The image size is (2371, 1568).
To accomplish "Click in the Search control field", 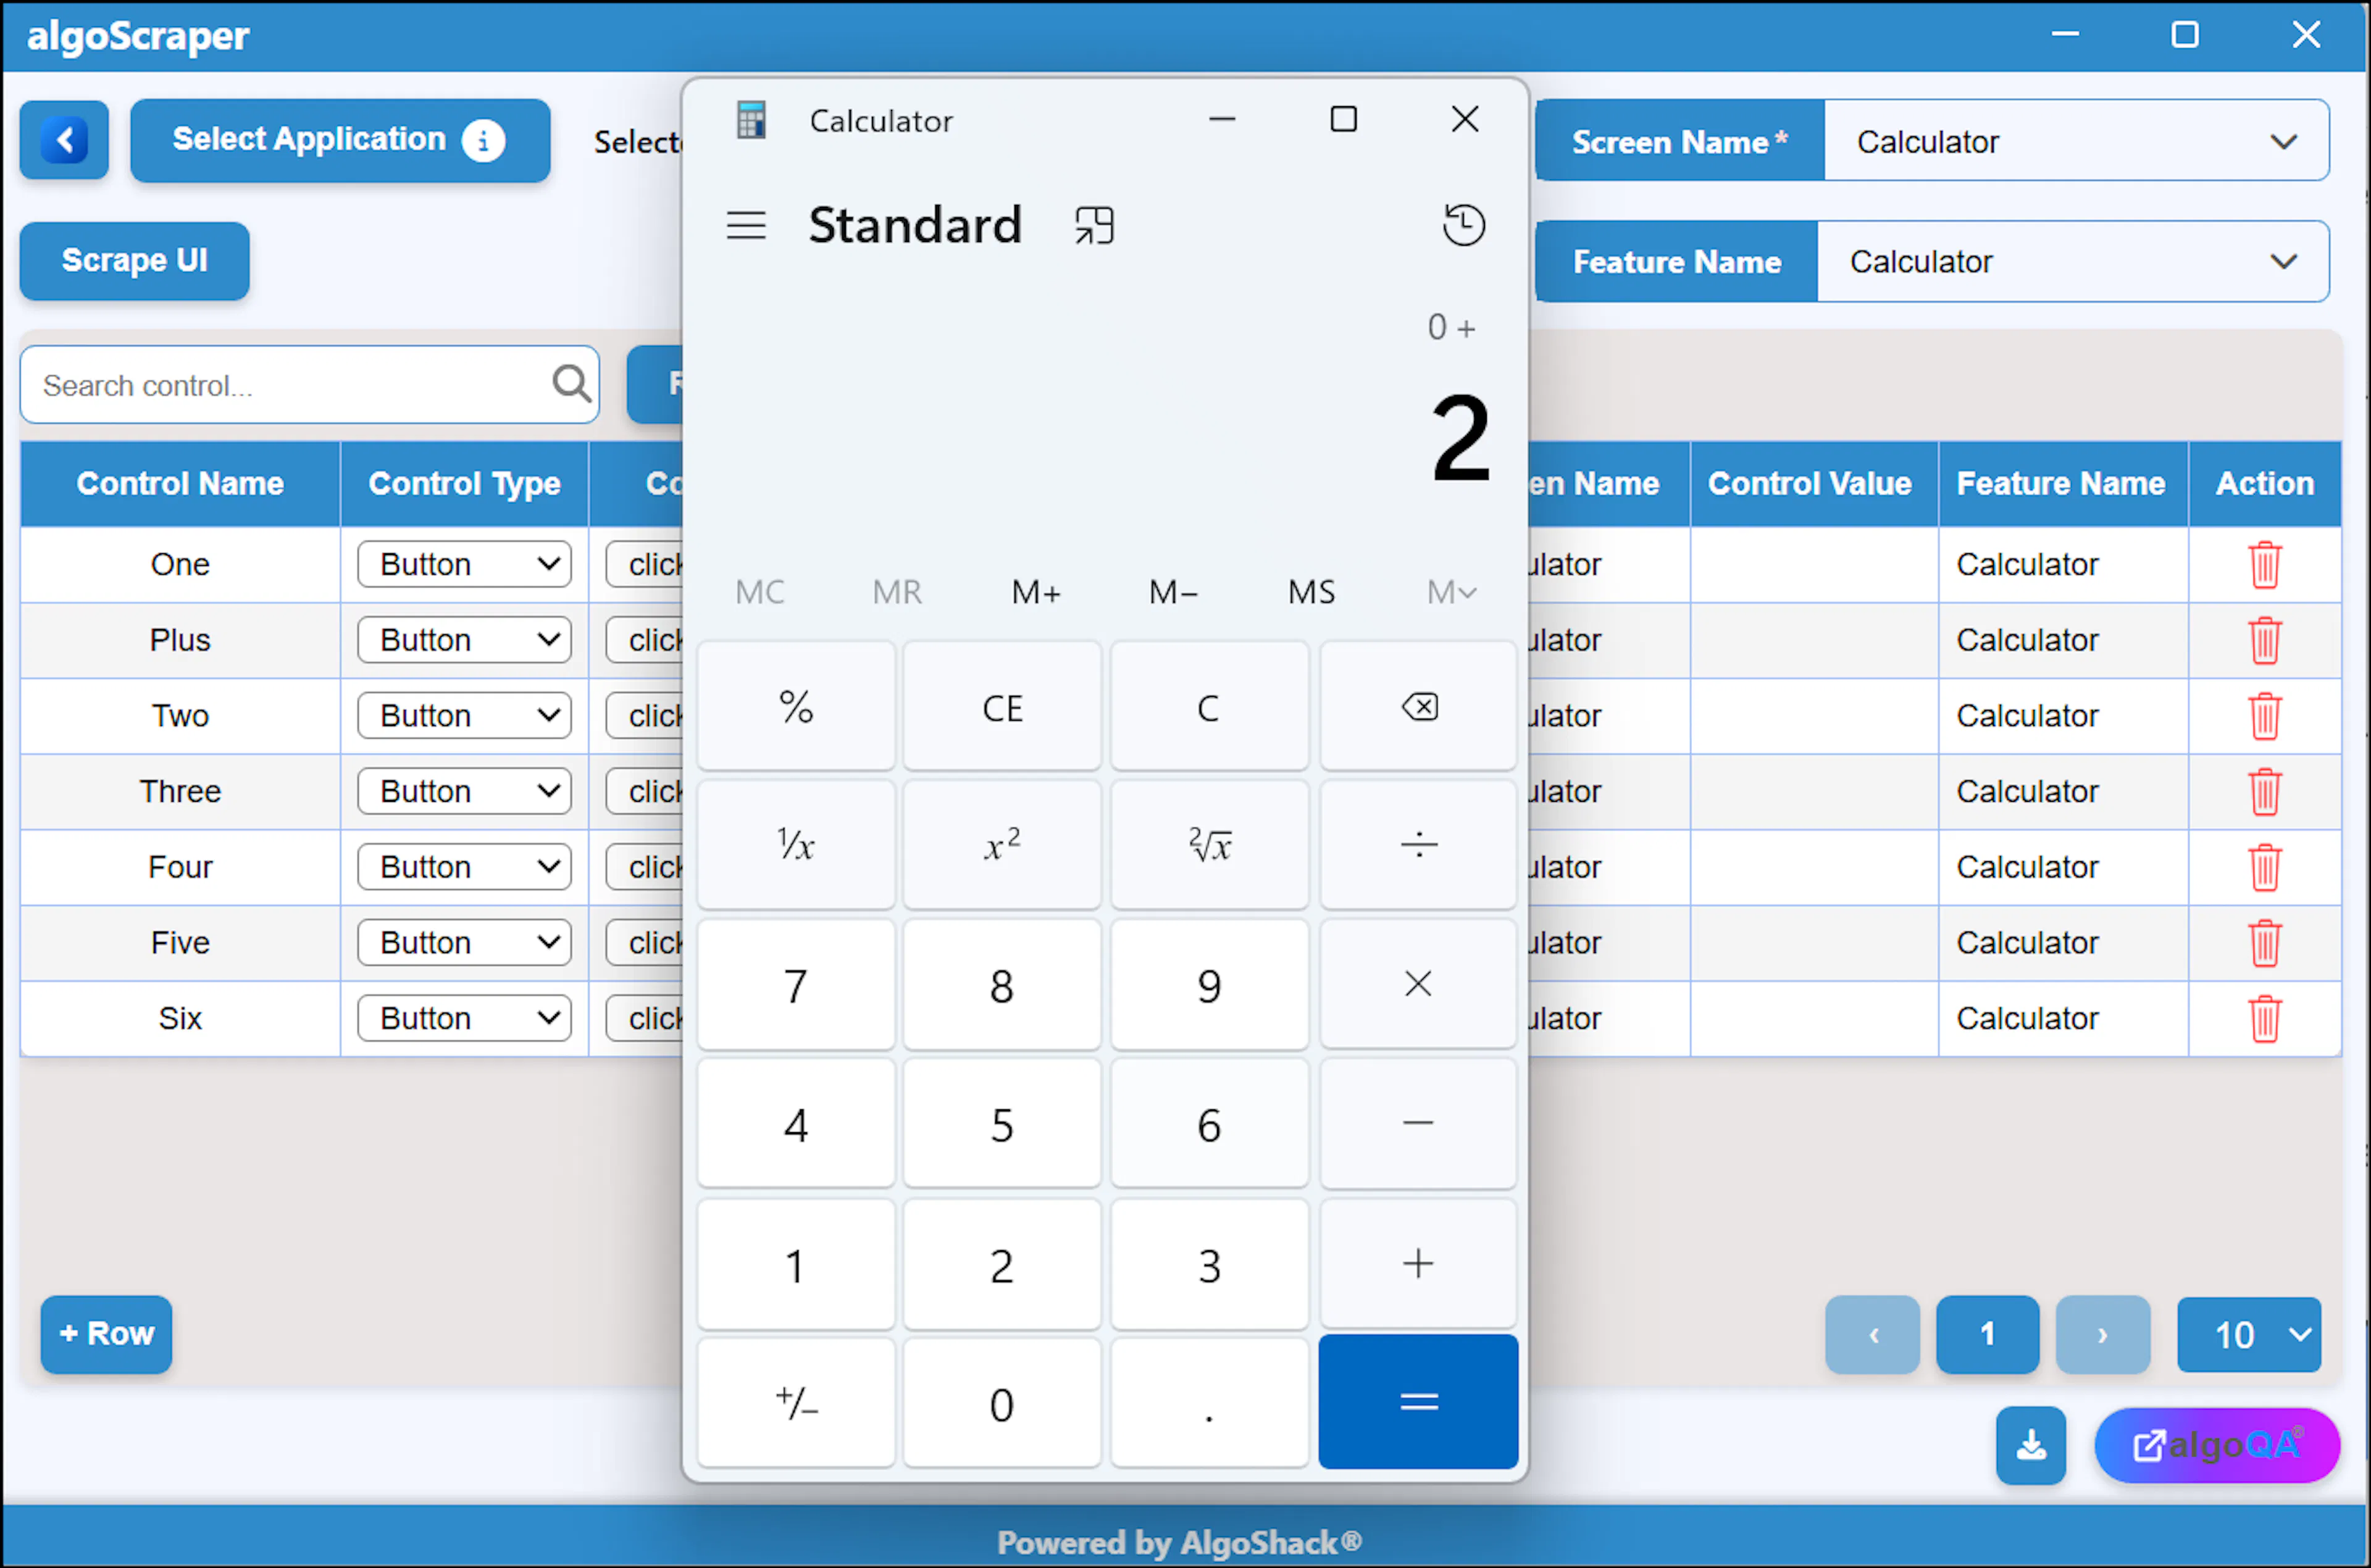I will click(x=309, y=385).
